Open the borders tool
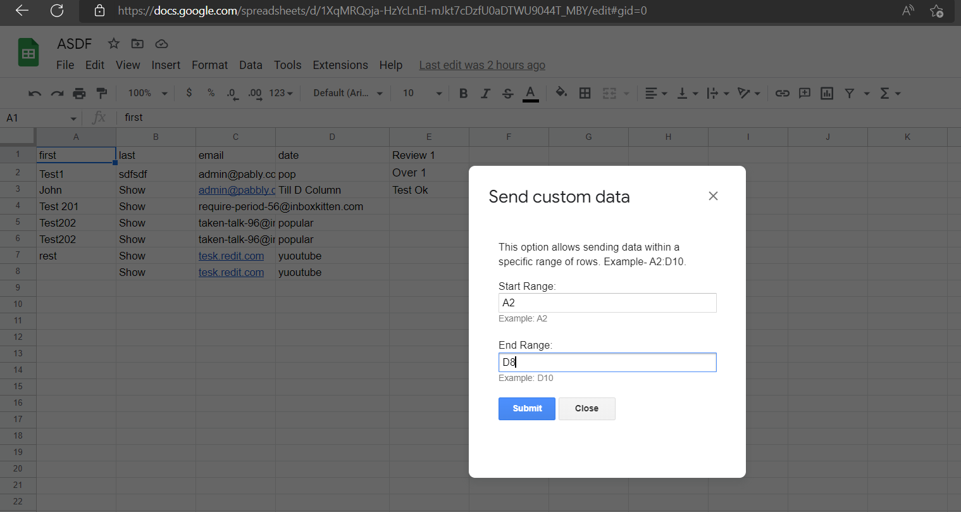 [x=585, y=93]
